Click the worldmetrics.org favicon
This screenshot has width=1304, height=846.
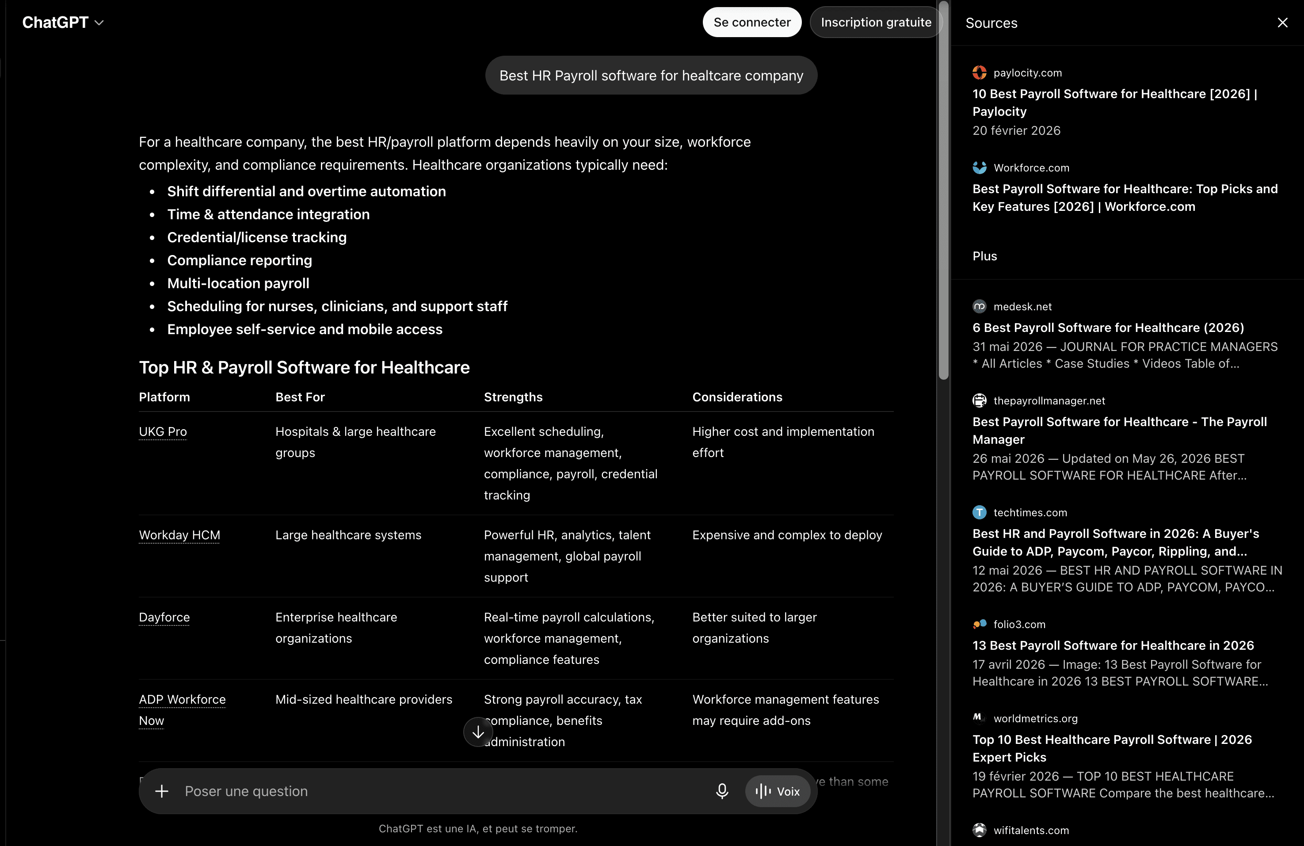pyautogui.click(x=979, y=718)
